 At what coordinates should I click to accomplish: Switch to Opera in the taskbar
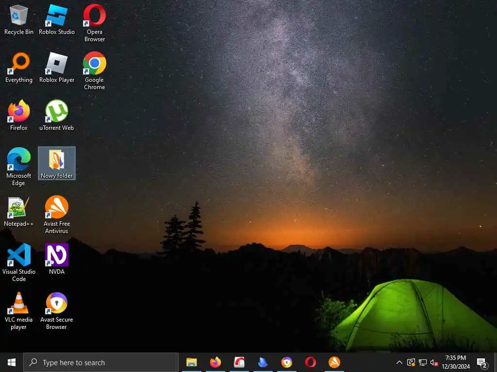pyautogui.click(x=310, y=362)
